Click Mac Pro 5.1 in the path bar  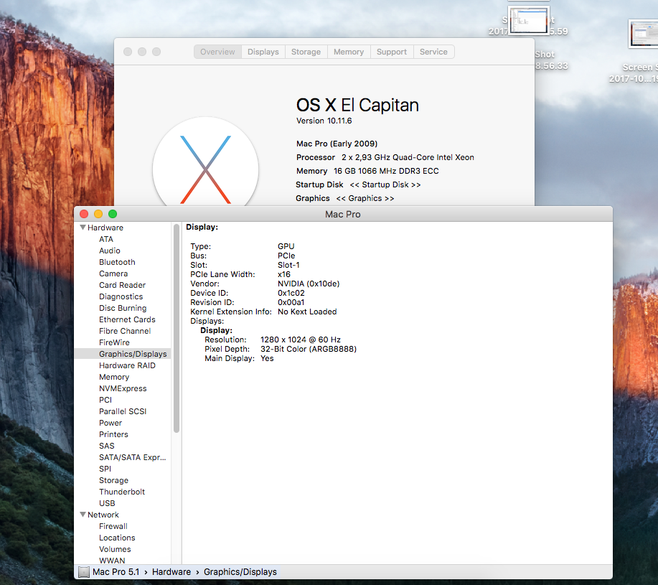point(116,572)
